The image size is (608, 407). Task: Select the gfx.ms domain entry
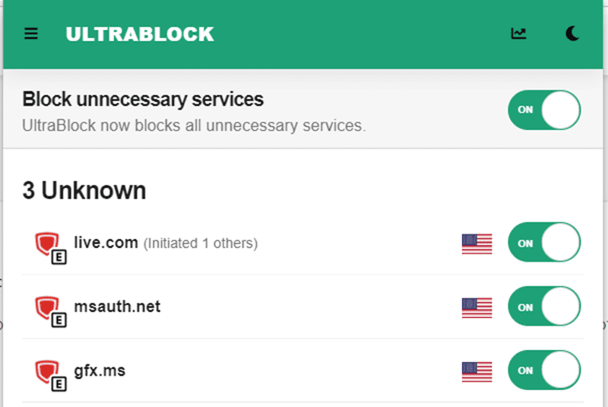tap(100, 371)
